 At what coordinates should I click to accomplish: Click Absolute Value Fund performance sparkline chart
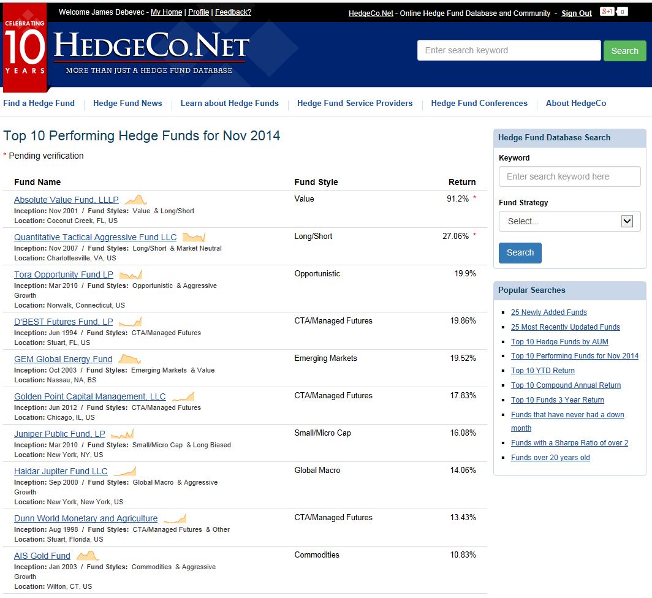(135, 200)
